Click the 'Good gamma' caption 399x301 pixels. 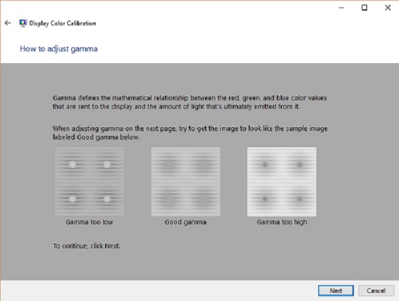click(x=186, y=222)
